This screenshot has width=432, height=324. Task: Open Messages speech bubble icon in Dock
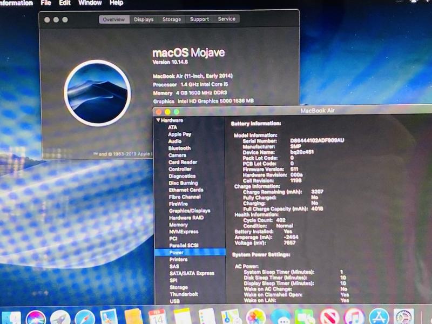(280, 318)
